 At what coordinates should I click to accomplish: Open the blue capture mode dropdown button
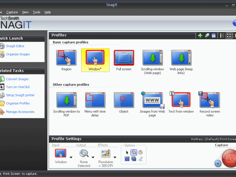click(218, 163)
